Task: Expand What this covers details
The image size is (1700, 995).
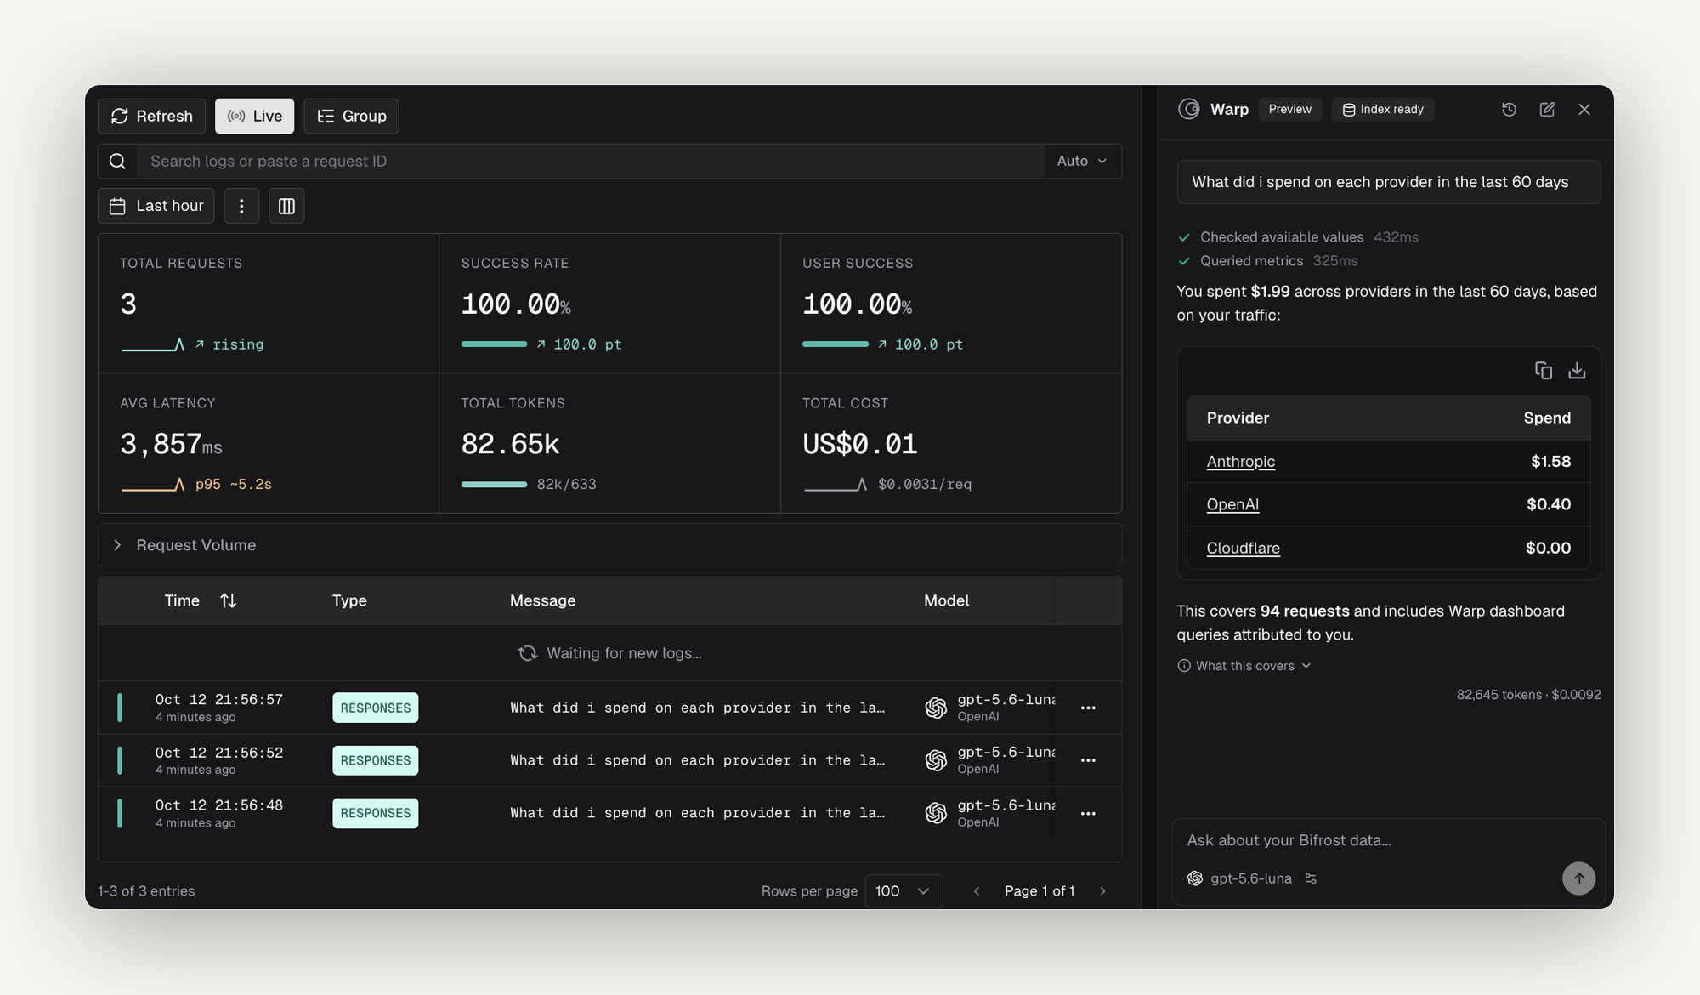Action: (x=1244, y=666)
